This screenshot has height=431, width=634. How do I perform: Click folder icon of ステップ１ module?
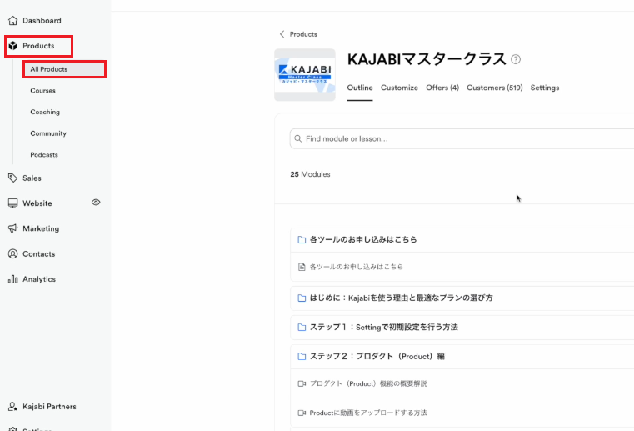point(302,328)
